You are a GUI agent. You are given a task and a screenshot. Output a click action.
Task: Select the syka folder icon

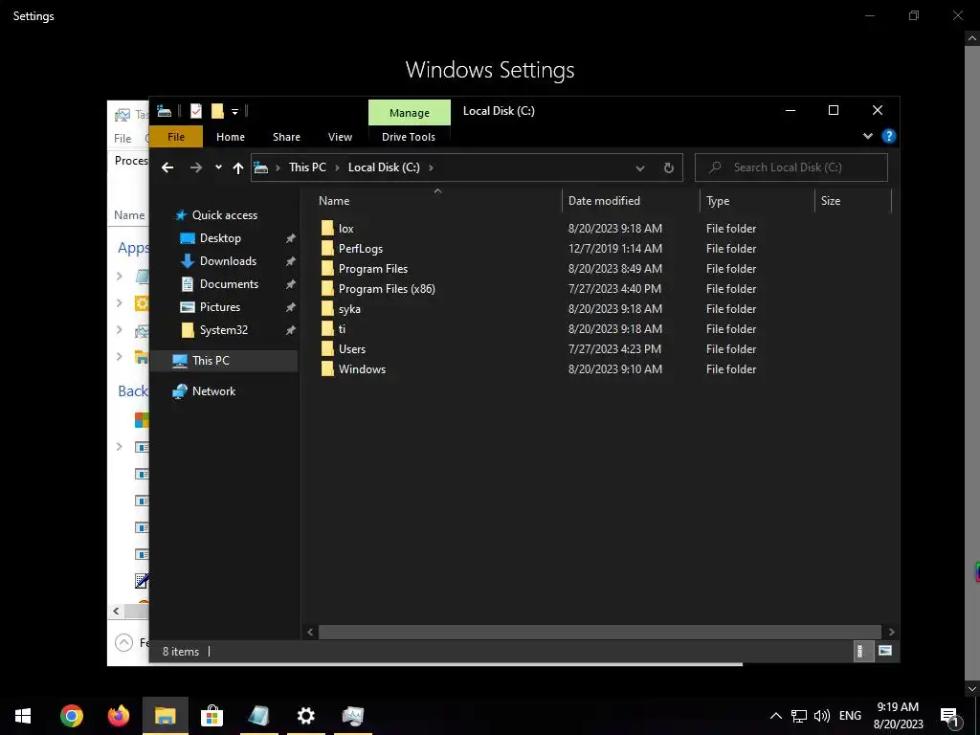coord(327,309)
